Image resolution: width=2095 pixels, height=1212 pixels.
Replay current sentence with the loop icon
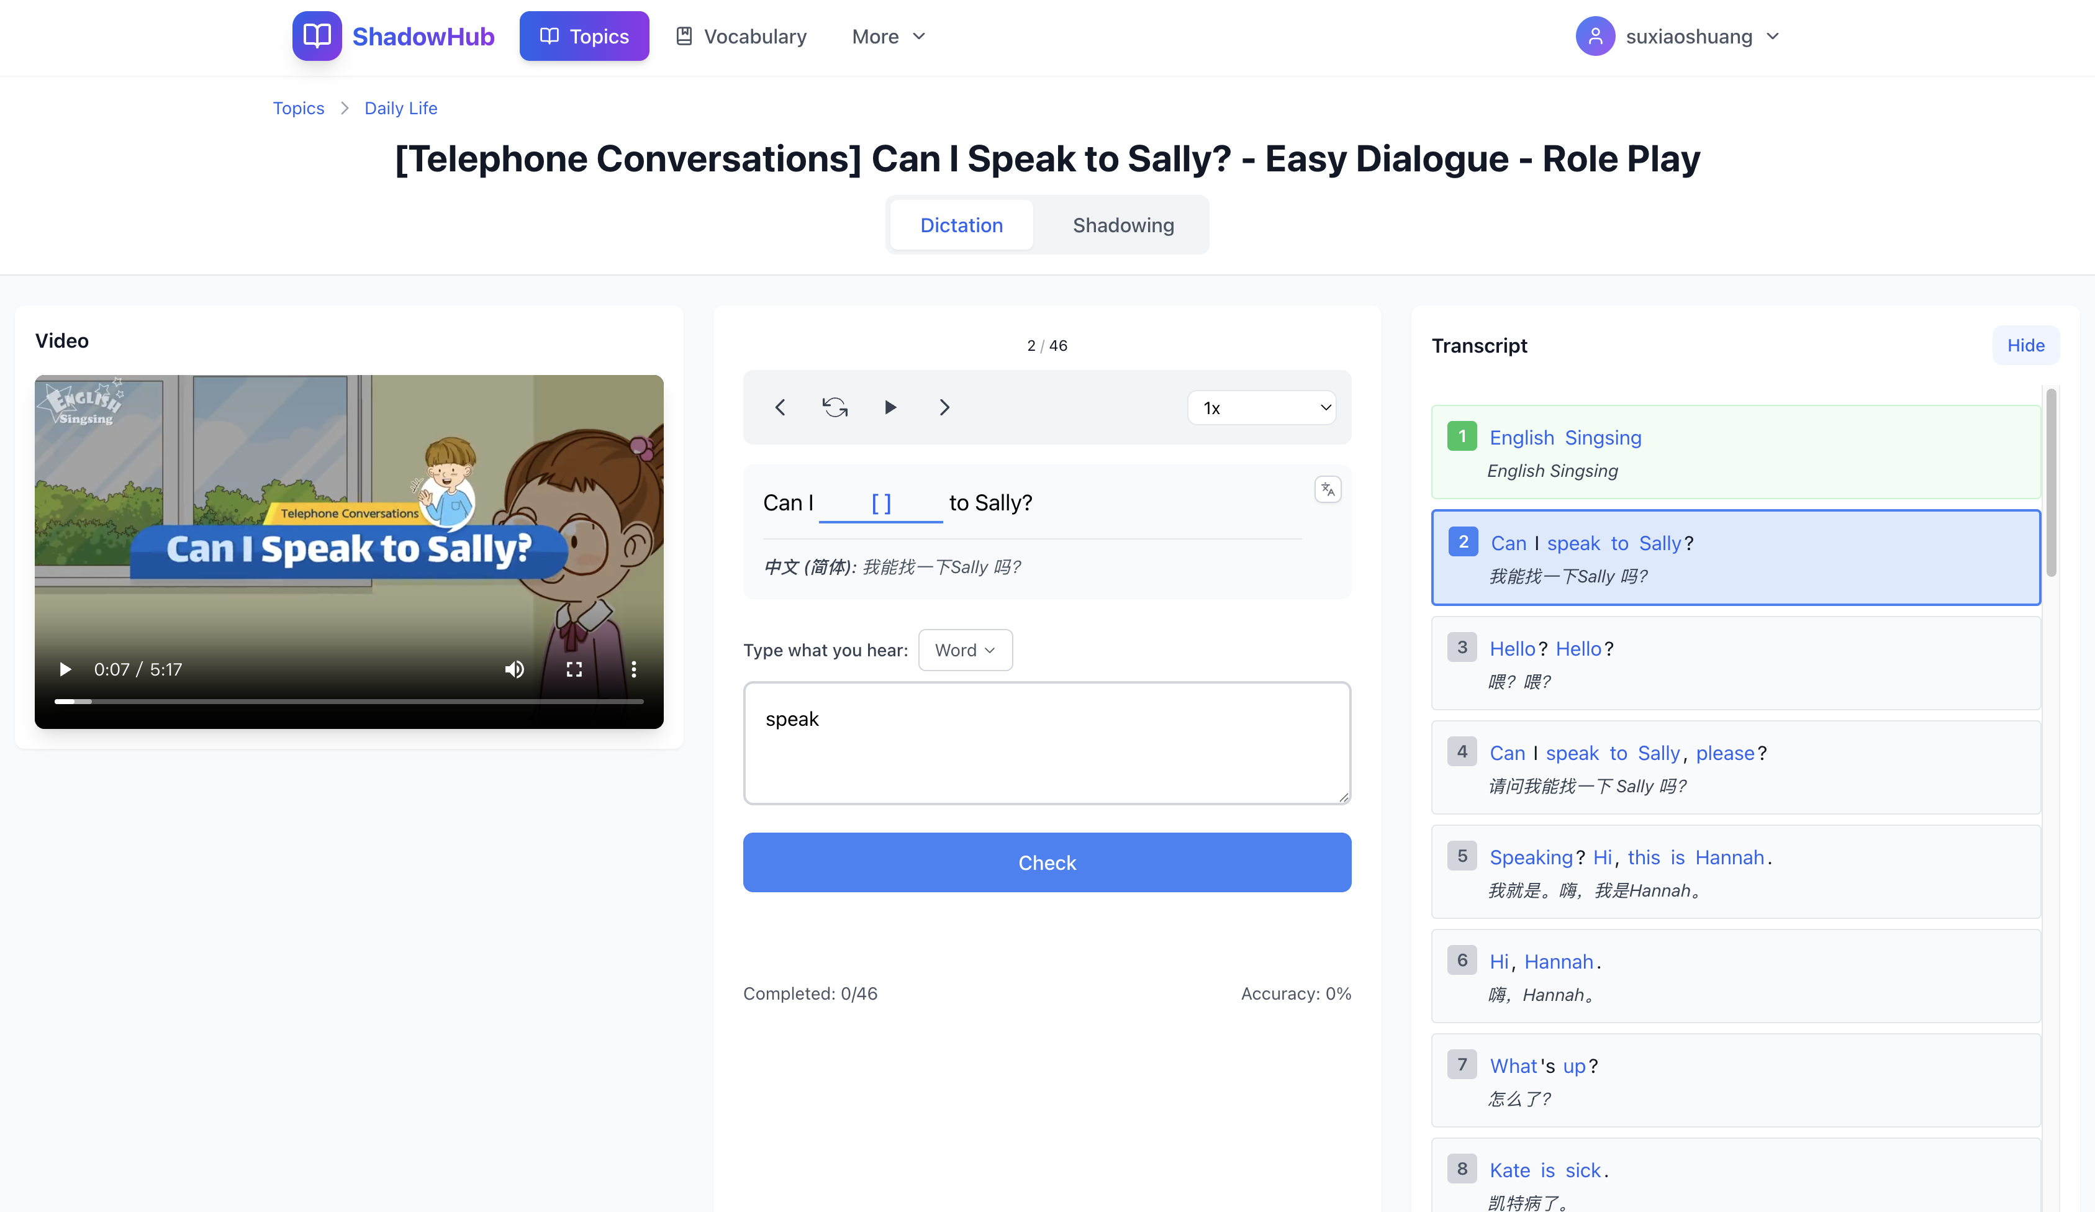click(835, 407)
